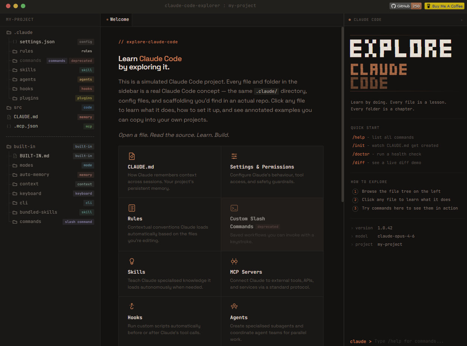Click the welcome page vertical scrollbar
The width and height of the screenshot is (467, 346).
343,114
